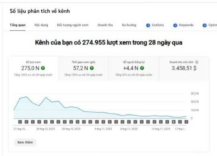Click video marker above 26 thg 10, 2025 label
Viewport: 217px width, 156px height.
[x=46, y=122]
